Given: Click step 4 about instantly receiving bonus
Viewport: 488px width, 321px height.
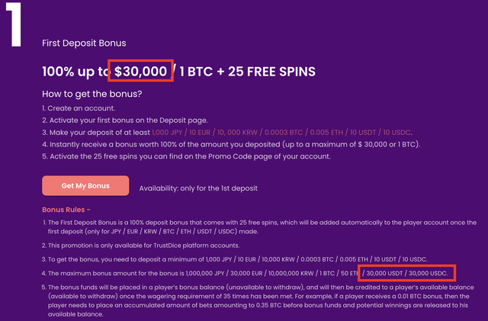Looking at the screenshot, I should pos(231,144).
